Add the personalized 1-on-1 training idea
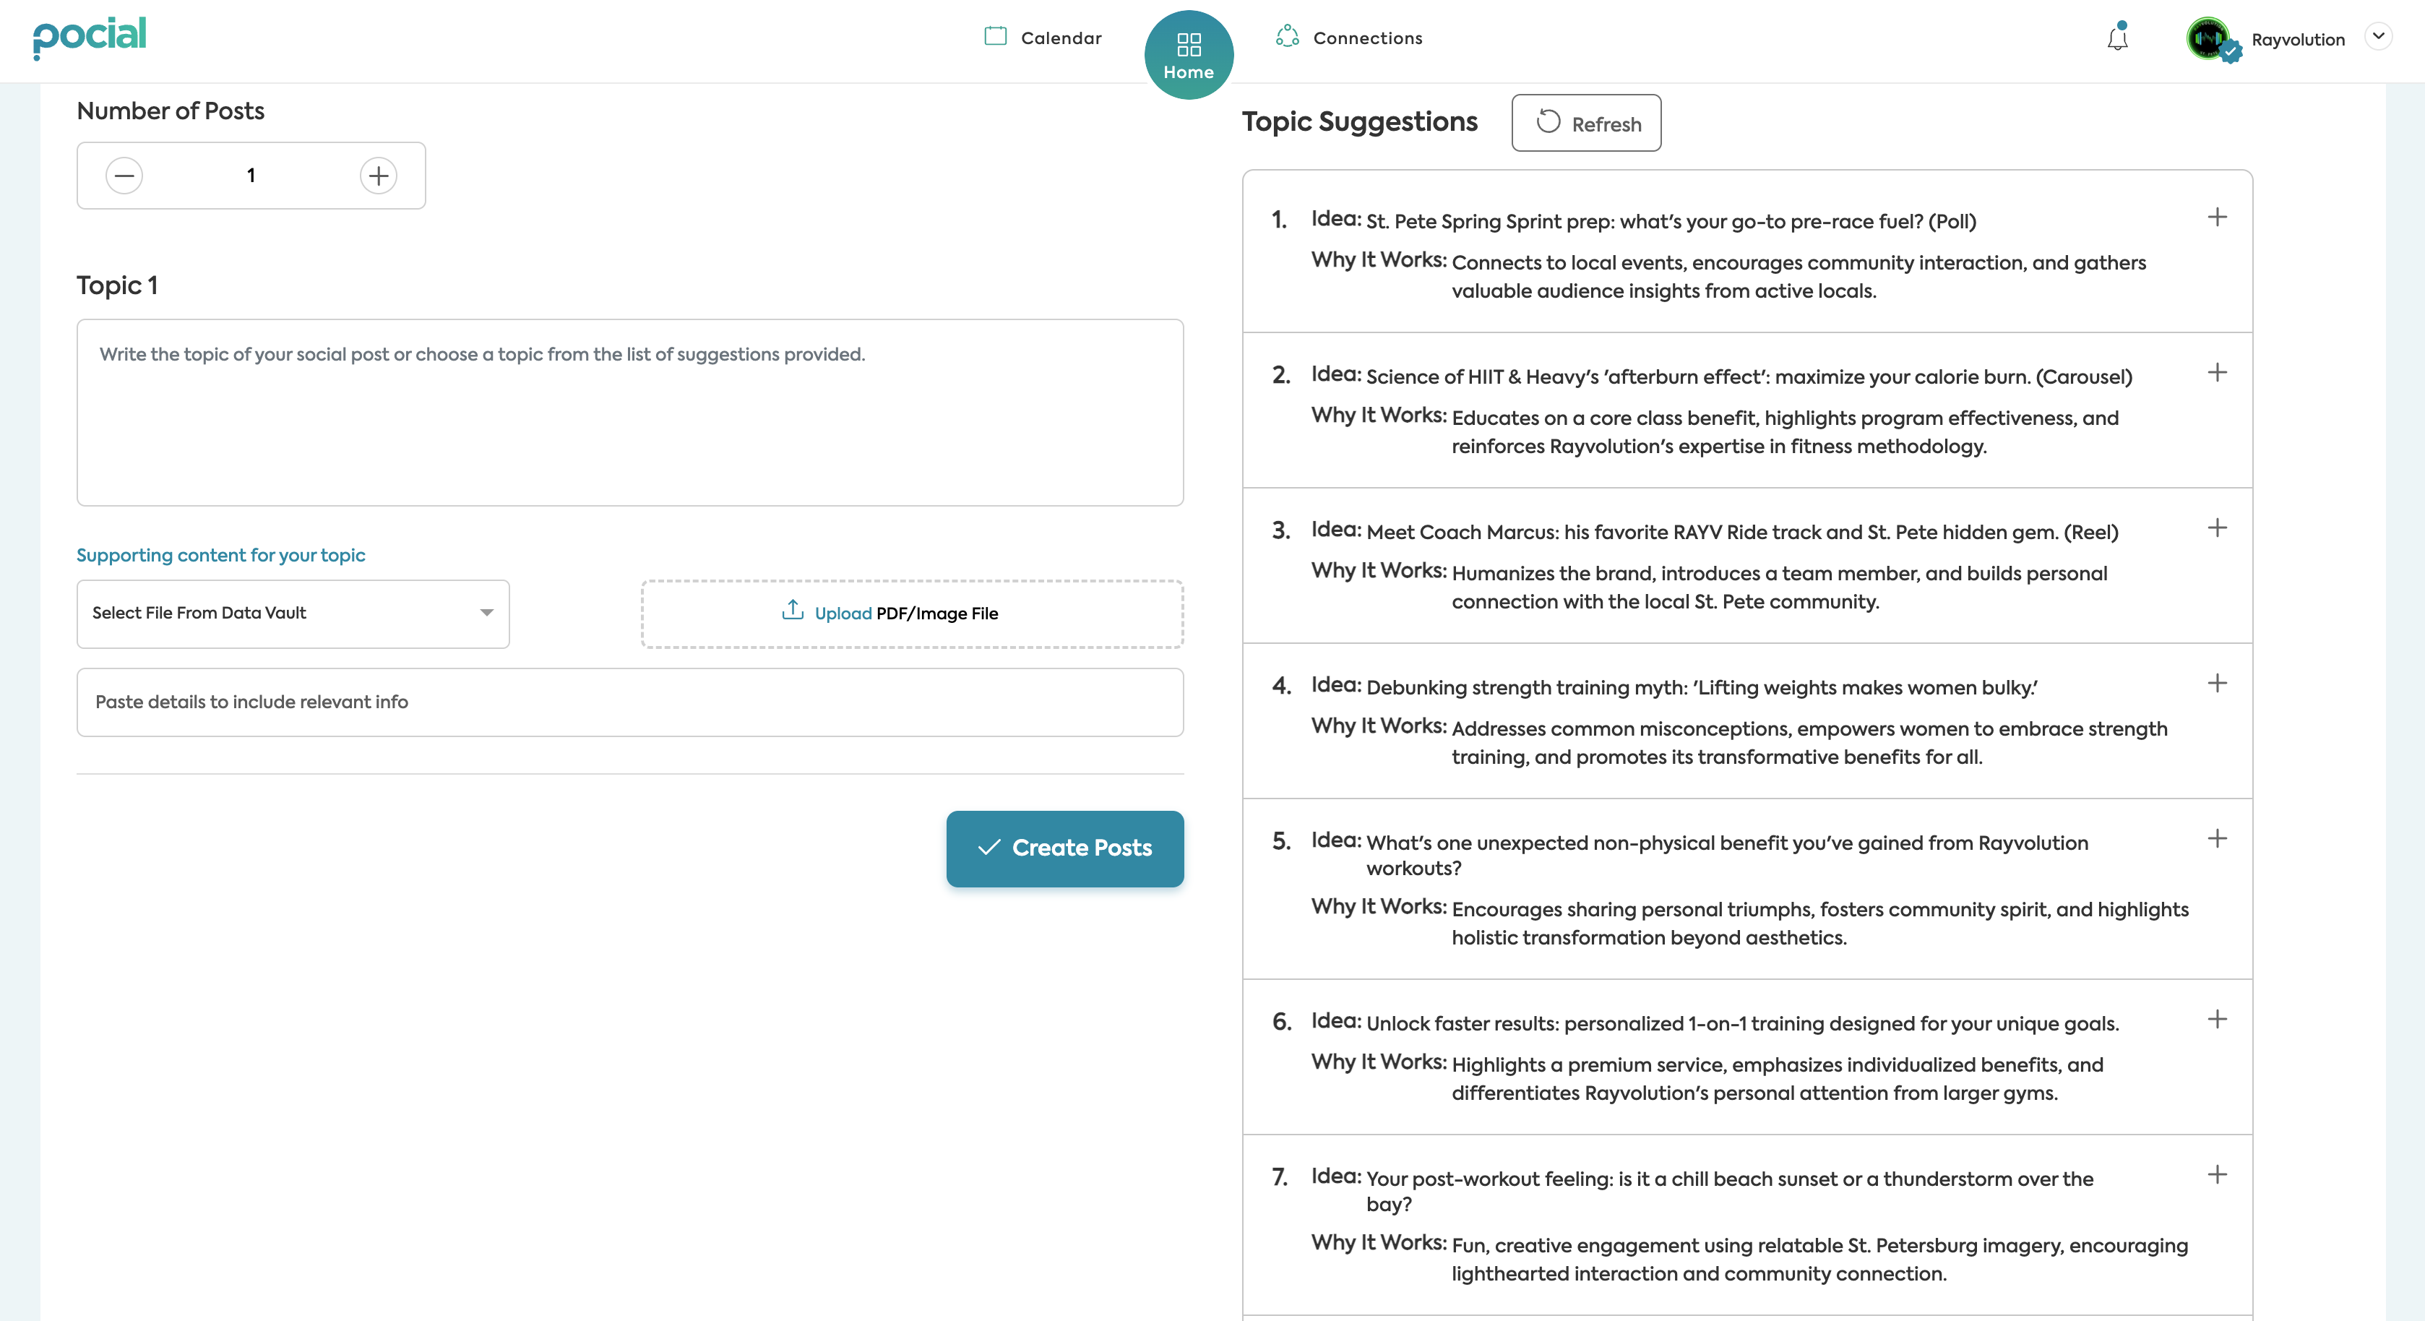Screen dimensions: 2425x1321 [2217, 1020]
